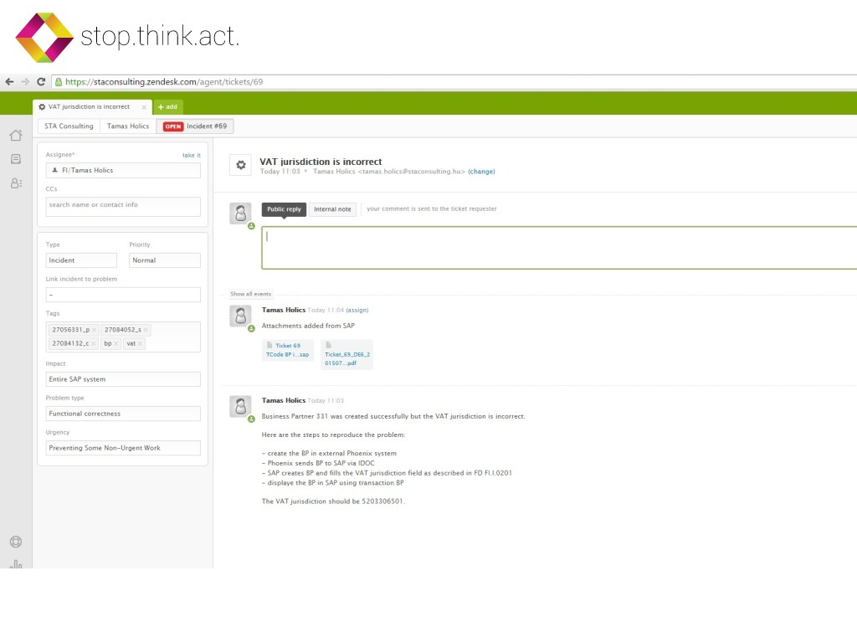Screen dimensions: 857x643
Task: Remove the '27056331_p' tag
Action: [95, 330]
